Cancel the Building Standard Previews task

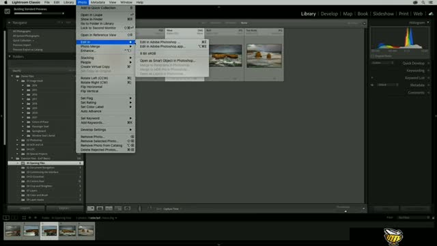click(x=64, y=14)
